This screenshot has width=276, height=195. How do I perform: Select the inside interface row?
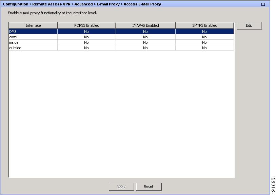121,42
